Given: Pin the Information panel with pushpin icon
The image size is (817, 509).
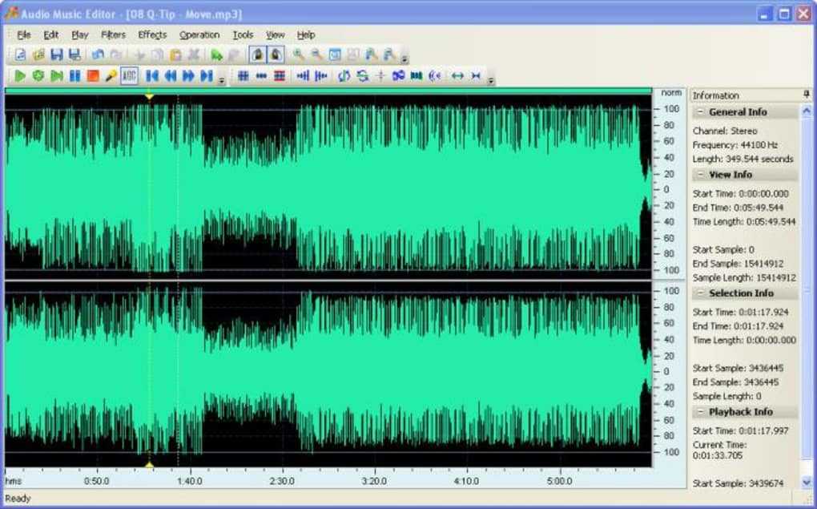Looking at the screenshot, I should (806, 95).
